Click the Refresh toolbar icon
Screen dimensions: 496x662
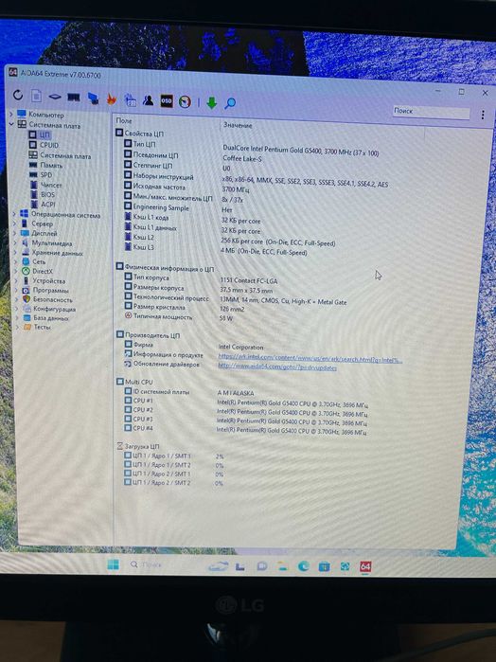coord(18,95)
